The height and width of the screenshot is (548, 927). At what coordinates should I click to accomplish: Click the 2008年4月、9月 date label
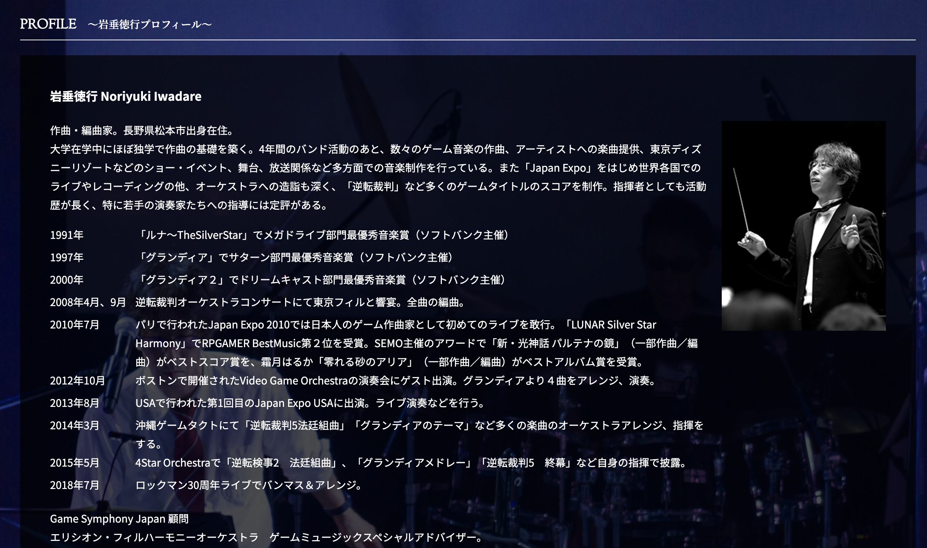point(88,302)
